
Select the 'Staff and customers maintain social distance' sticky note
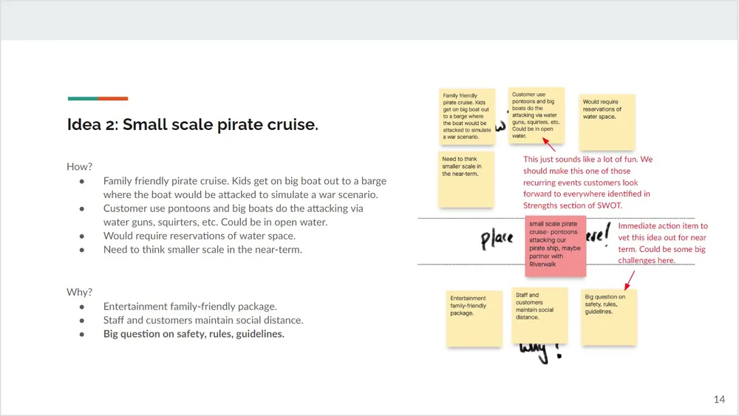pos(539,316)
